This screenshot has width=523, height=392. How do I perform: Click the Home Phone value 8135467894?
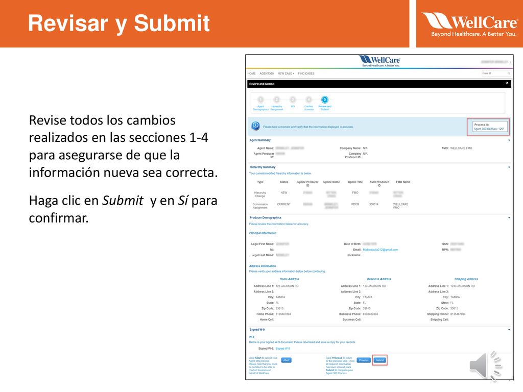283,314
